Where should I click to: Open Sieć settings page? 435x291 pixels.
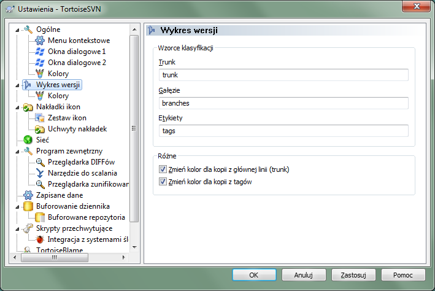[42, 140]
